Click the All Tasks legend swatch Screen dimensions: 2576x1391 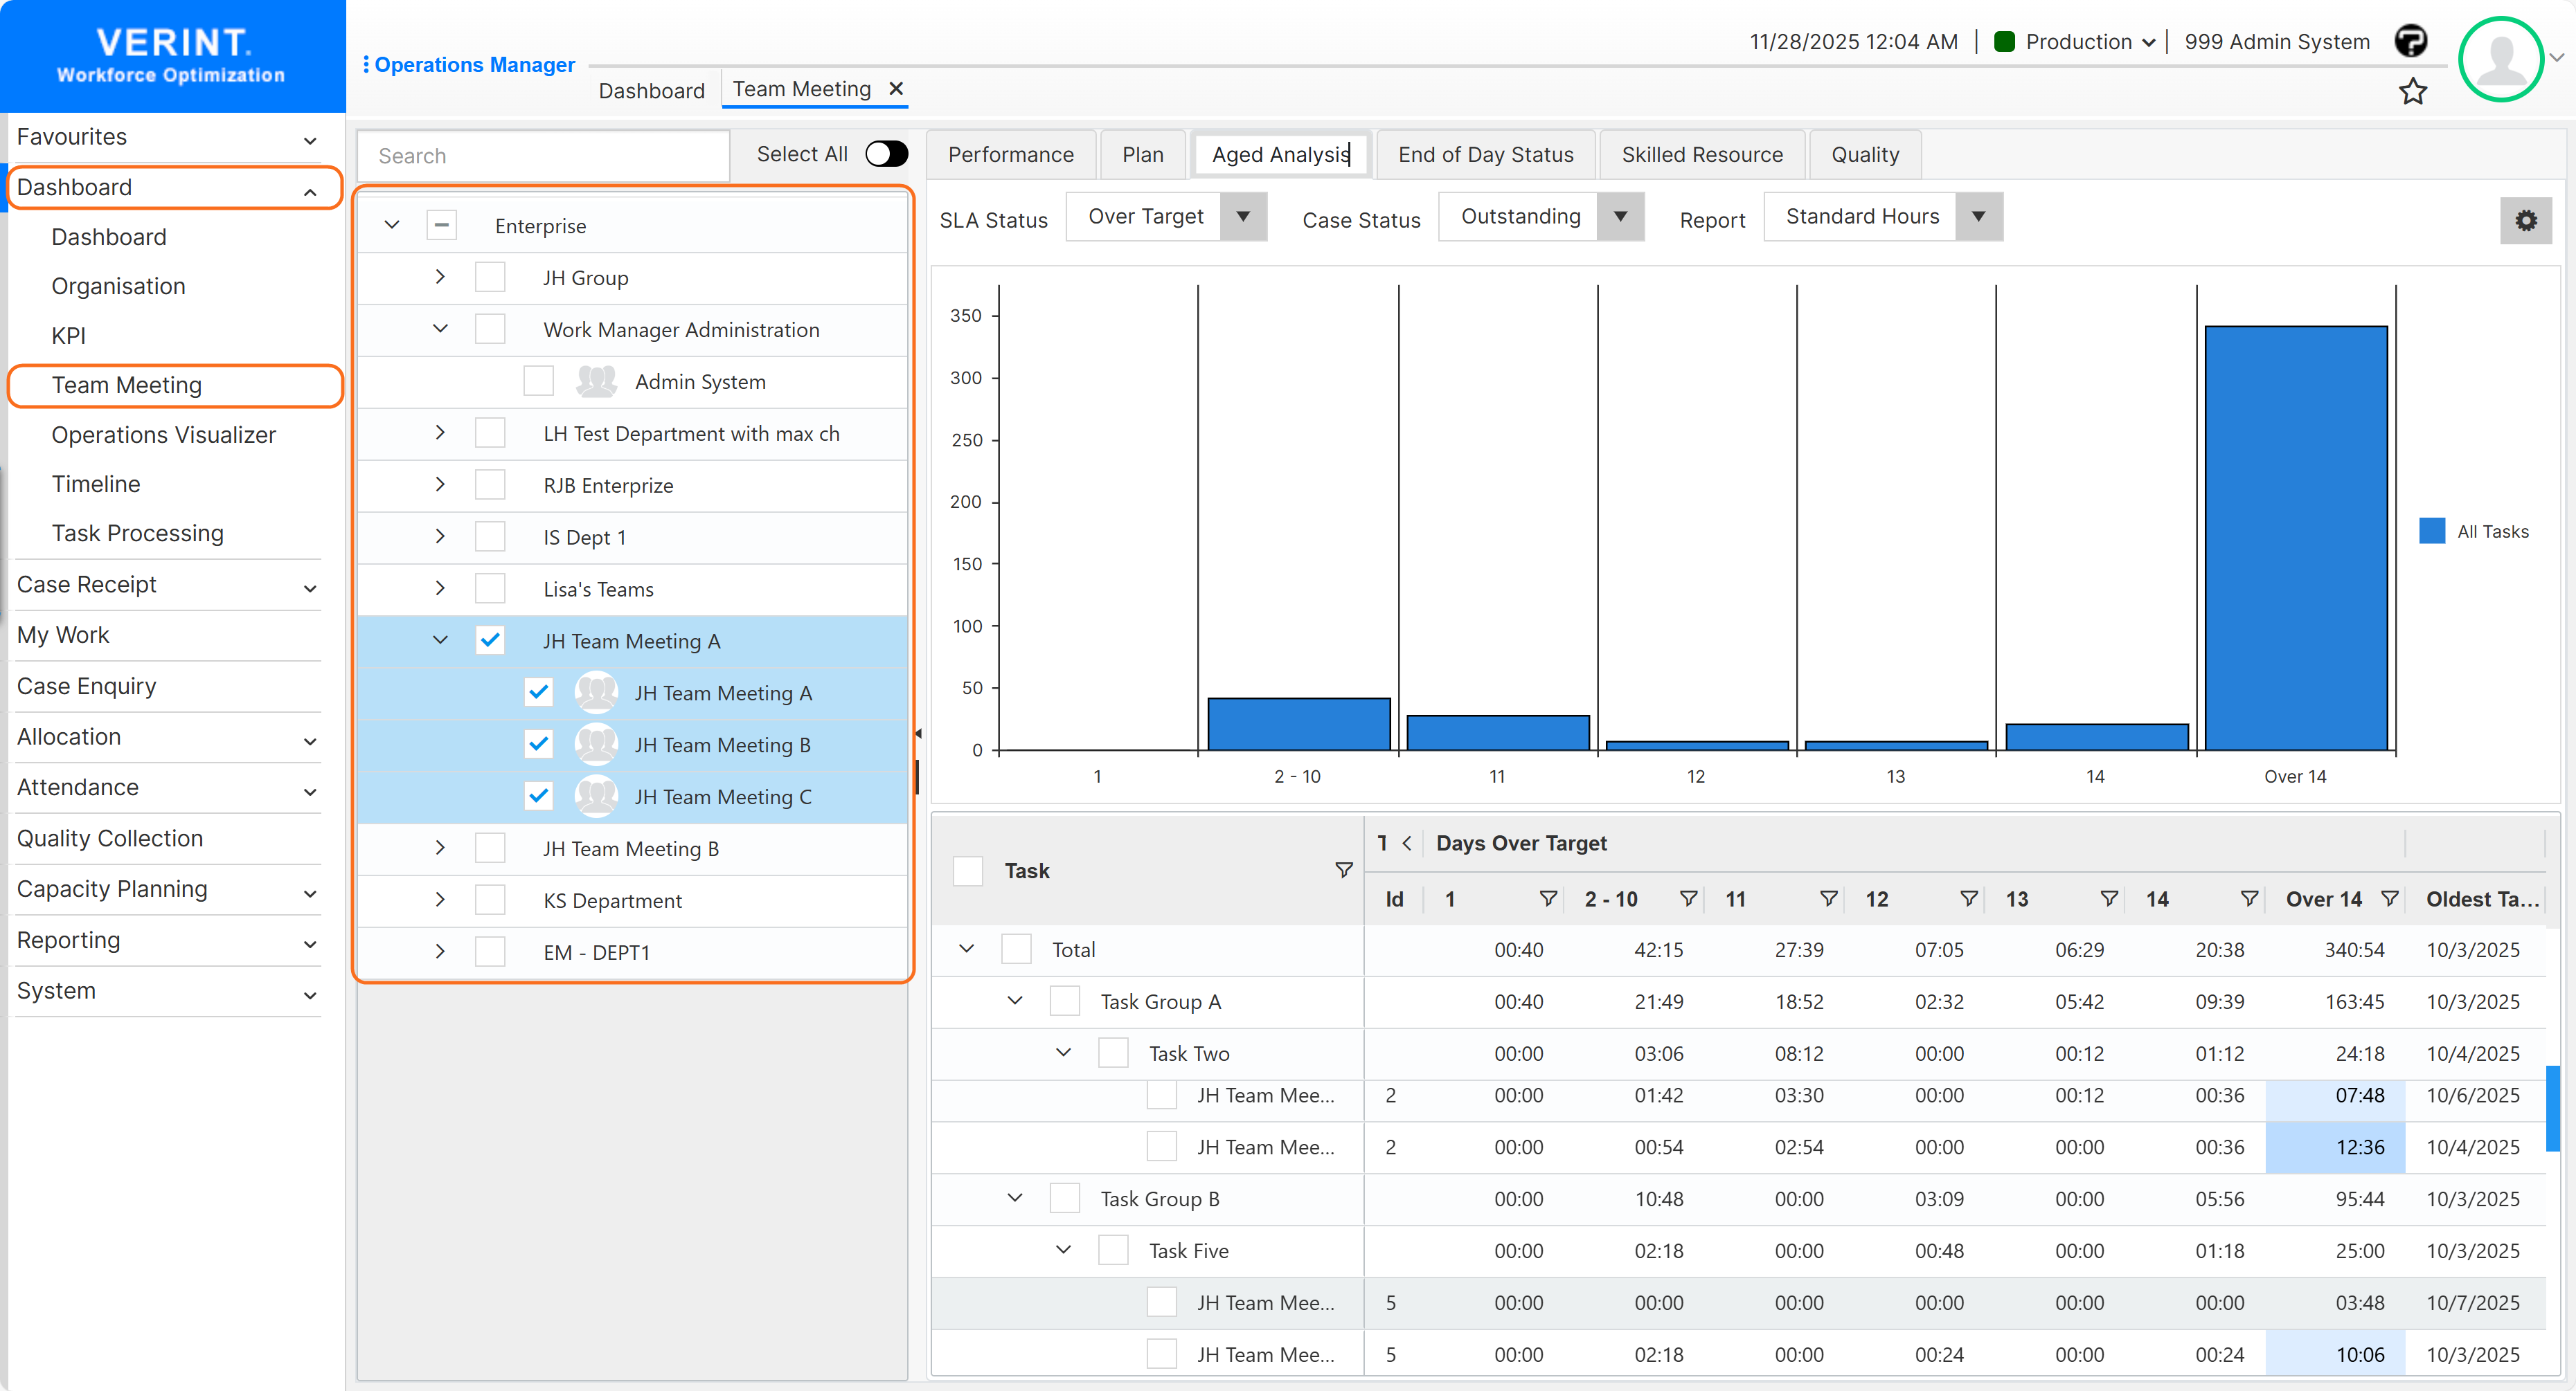coord(2433,531)
